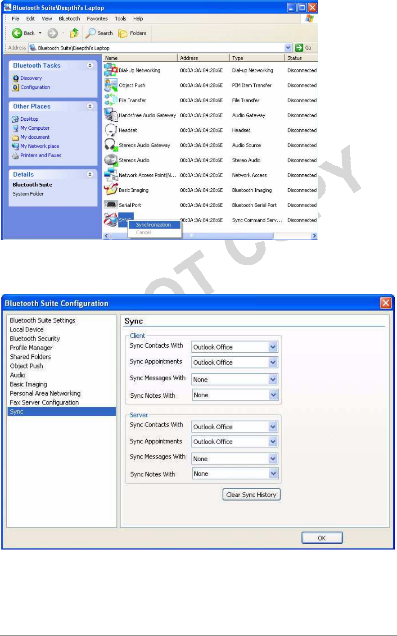Screen dimensions: 397x636
Task: Open the Dial-Up Networking service icon
Action: [x=111, y=70]
